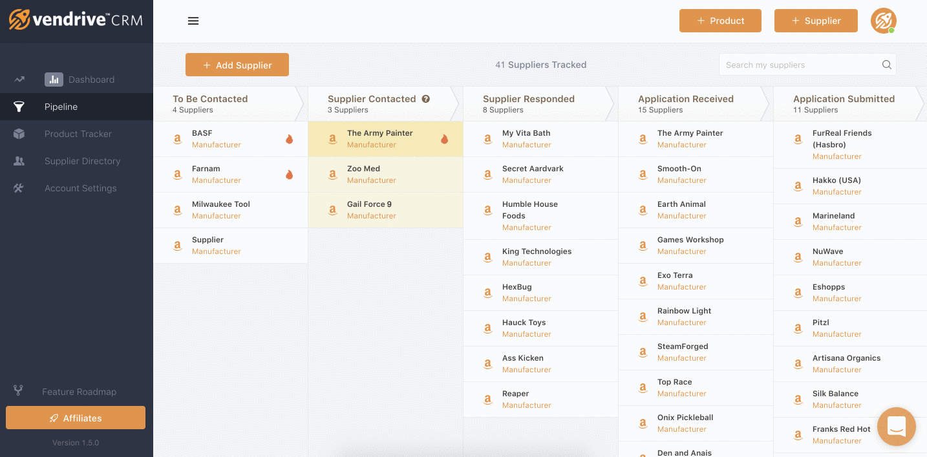The image size is (927, 457).
Task: Click the Amazon icon on Milwaukee Tool card
Action: [177, 210]
